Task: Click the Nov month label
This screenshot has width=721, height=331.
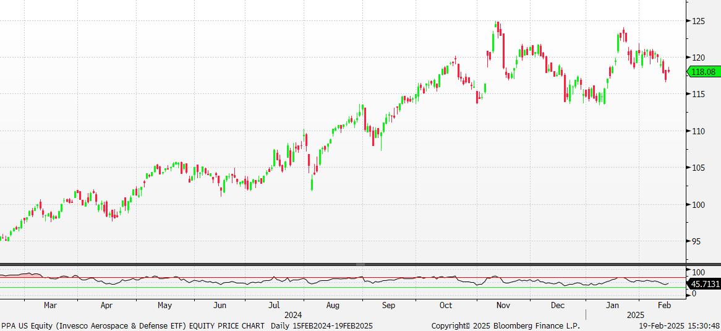Action: (503, 305)
